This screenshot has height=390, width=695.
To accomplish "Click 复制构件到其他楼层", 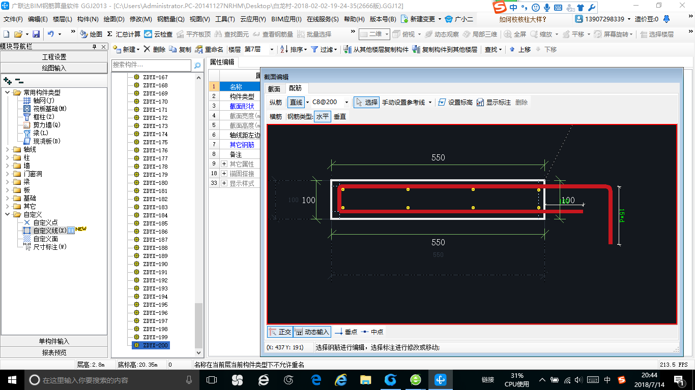I will point(445,49).
